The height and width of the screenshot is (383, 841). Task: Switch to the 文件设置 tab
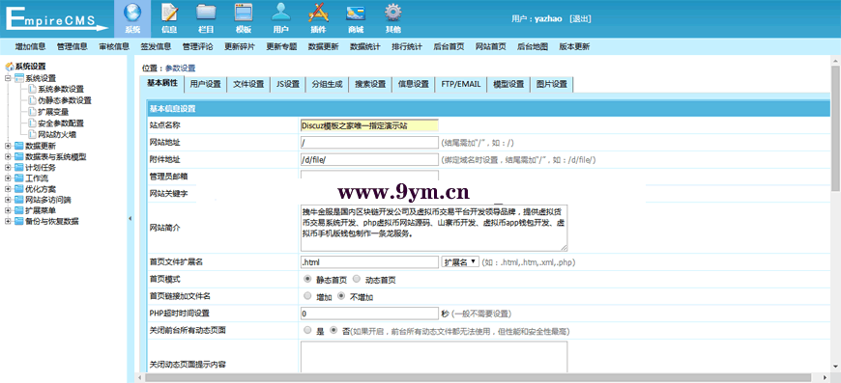click(248, 85)
